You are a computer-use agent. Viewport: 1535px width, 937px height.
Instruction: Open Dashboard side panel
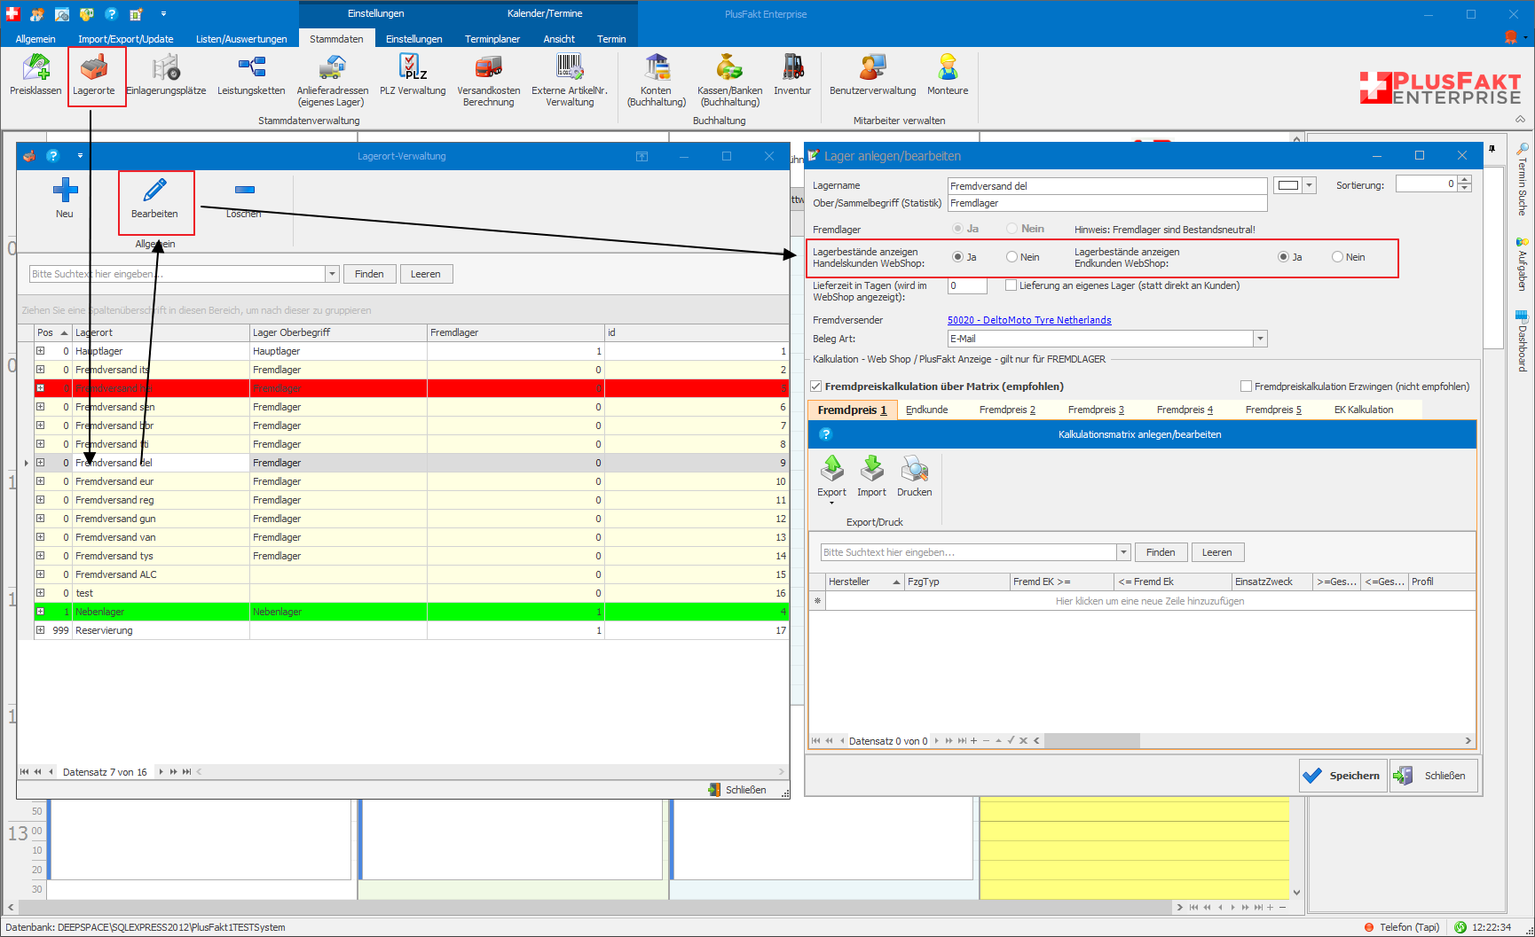pos(1522,341)
